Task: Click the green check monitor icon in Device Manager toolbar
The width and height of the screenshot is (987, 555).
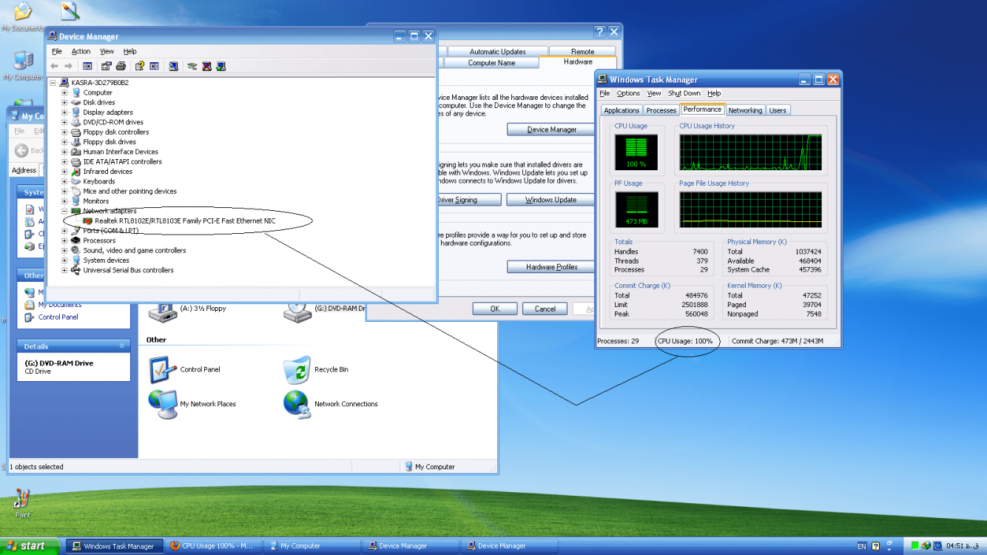Action: 220,66
